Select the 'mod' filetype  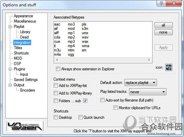tap(71, 28)
